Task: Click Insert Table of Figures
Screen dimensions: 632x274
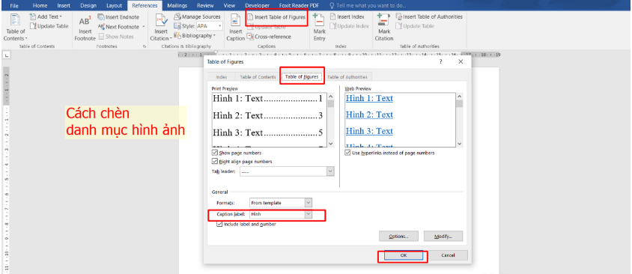Action: pyautogui.click(x=276, y=17)
